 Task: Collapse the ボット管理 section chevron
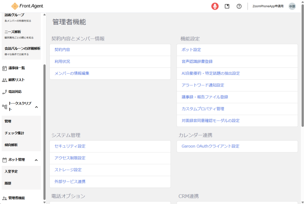tap(37, 160)
